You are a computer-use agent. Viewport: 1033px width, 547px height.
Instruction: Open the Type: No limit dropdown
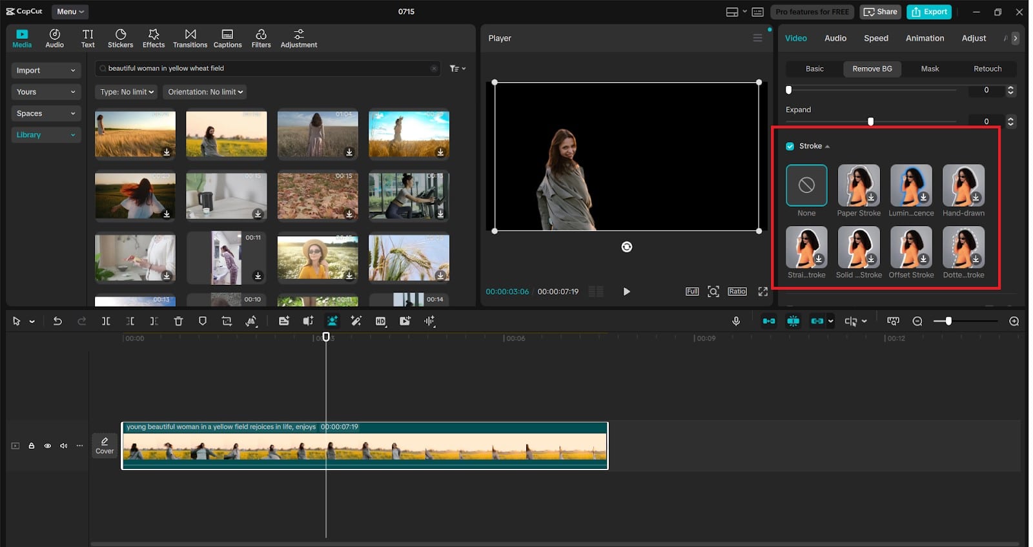pos(127,92)
